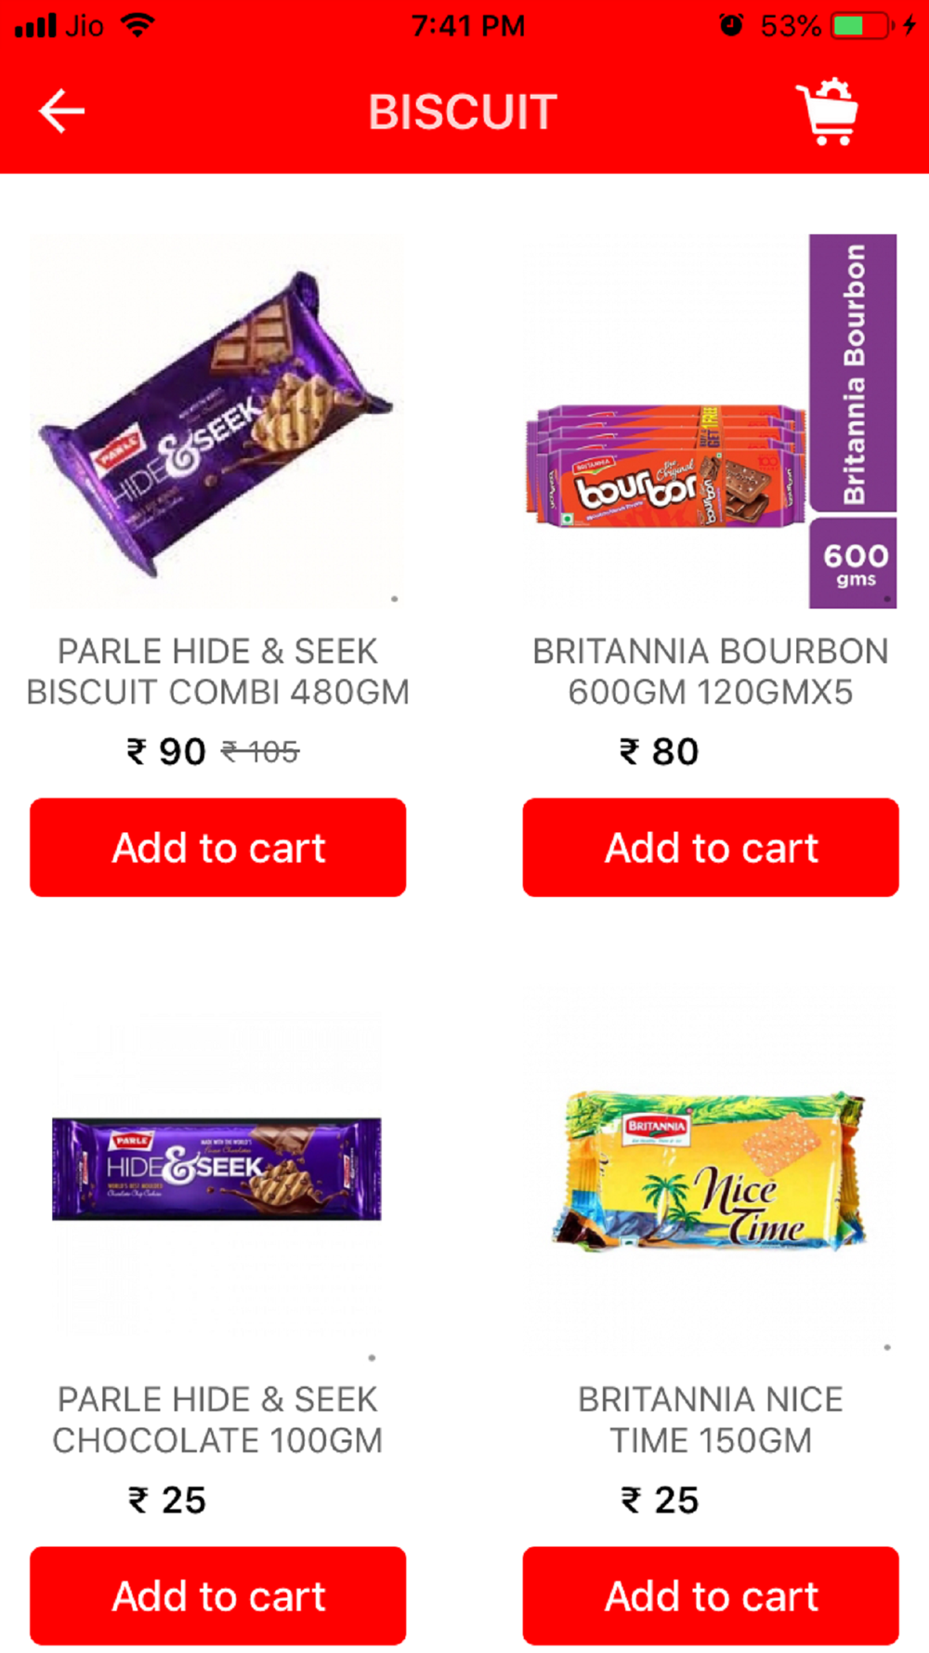Tap the battery status icon

click(861, 25)
